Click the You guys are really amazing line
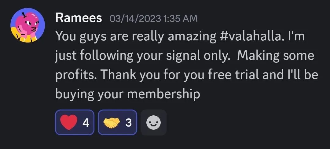Image resolution: width=330 pixels, height=149 pixels. [x=136, y=37]
